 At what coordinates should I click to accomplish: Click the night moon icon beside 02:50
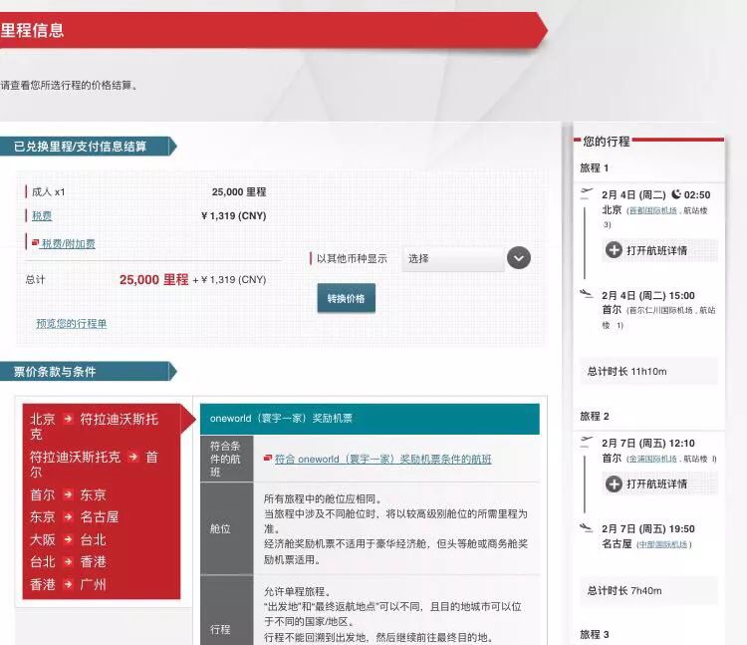tap(676, 194)
